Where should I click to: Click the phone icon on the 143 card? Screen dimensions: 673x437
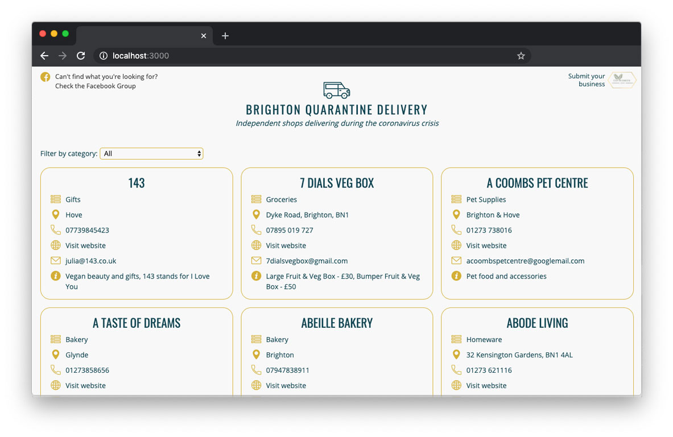(x=56, y=230)
